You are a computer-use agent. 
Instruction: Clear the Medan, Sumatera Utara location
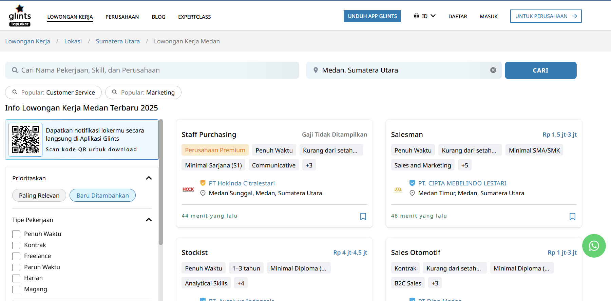click(493, 70)
